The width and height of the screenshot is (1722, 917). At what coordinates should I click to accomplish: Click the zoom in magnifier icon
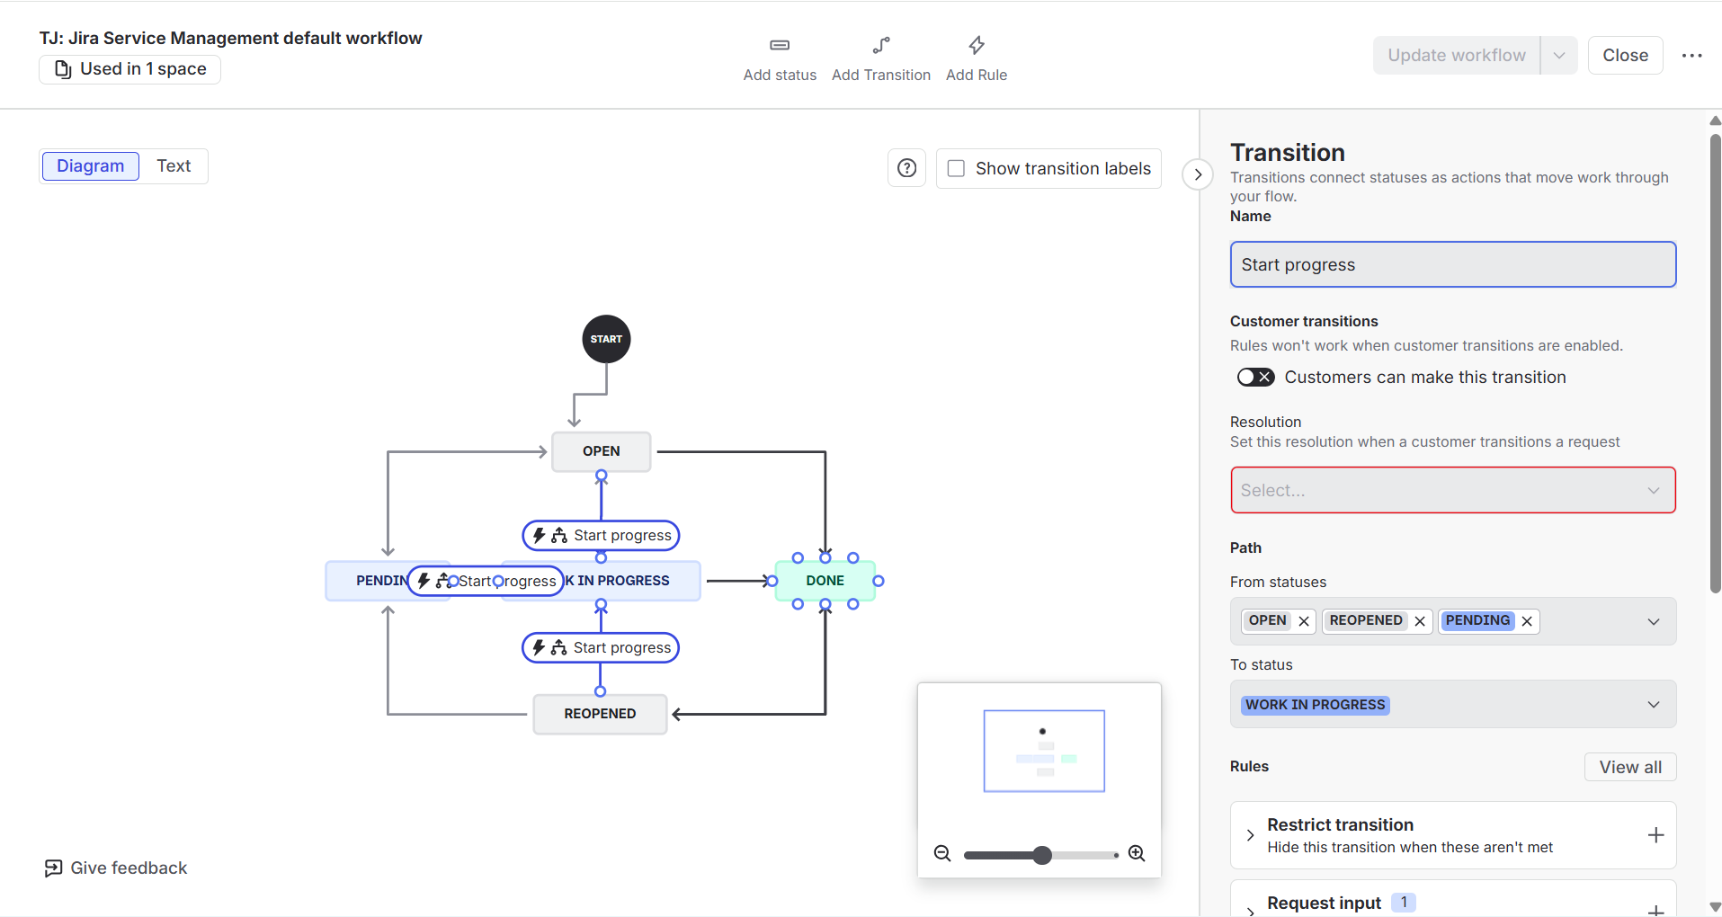[1137, 853]
